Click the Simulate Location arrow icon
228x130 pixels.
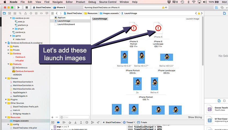[98, 123]
